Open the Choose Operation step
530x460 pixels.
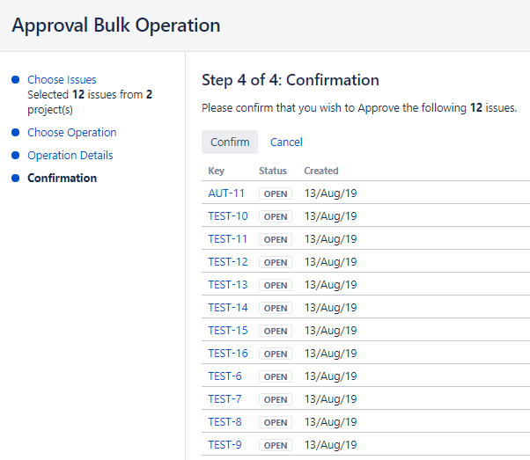[x=71, y=133]
